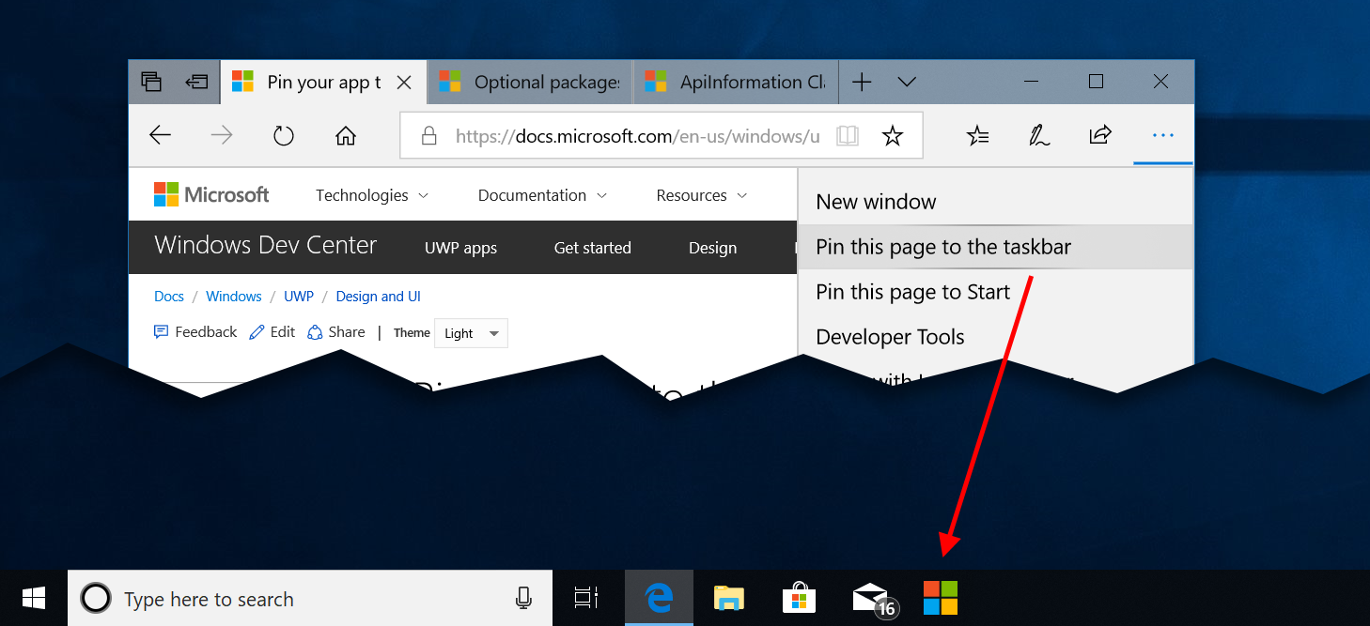This screenshot has width=1370, height=626.
Task: Click the Microsoft logo on page
Action: pyautogui.click(x=211, y=194)
